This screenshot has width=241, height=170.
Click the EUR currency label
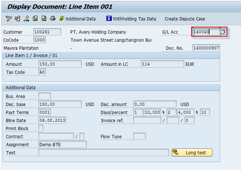190,64
